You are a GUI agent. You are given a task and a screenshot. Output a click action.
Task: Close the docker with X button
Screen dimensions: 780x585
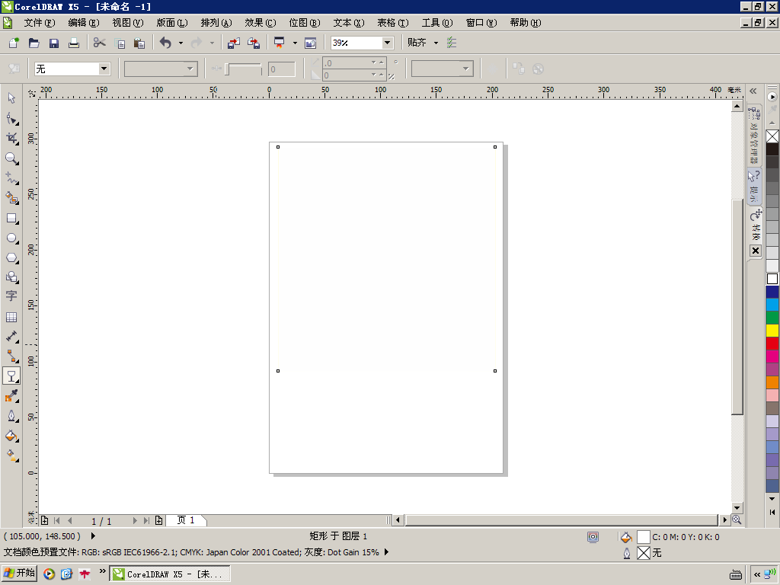coord(755,251)
